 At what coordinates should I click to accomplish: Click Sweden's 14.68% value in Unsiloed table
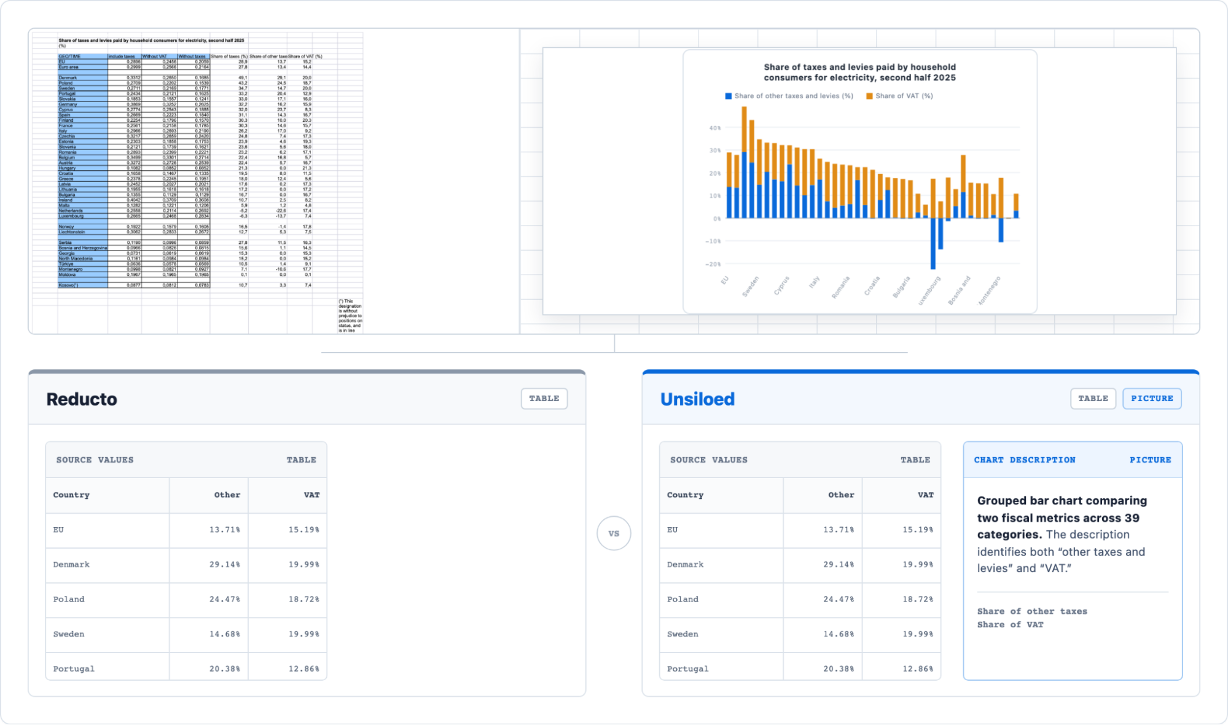(839, 635)
